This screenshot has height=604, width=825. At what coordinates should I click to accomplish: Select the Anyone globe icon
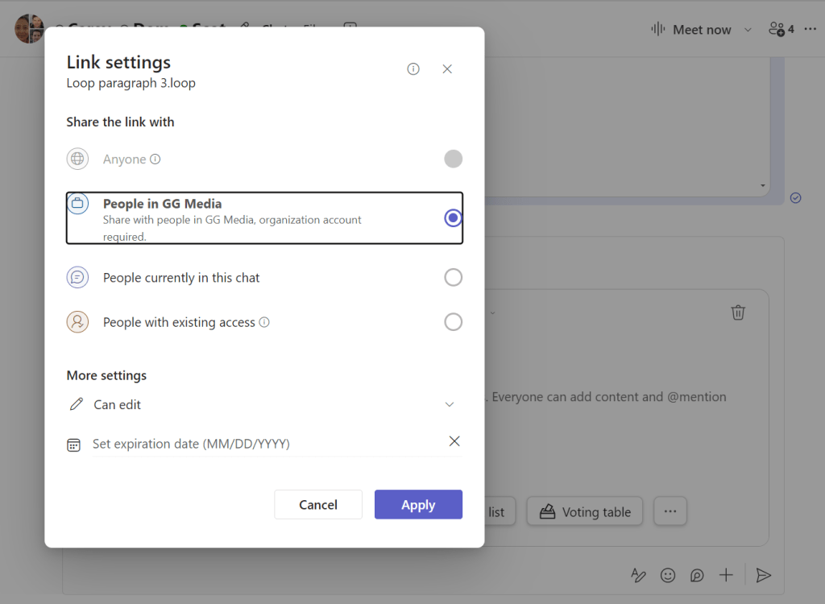point(77,159)
